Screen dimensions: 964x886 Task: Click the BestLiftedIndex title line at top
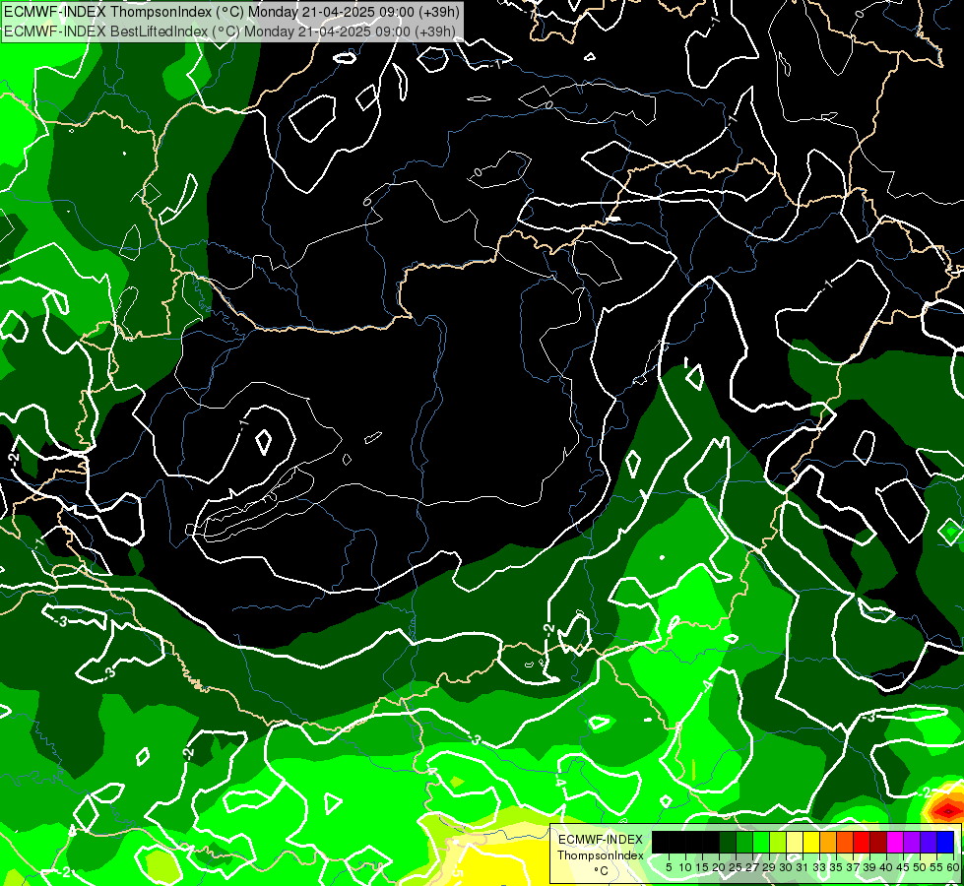click(x=229, y=31)
